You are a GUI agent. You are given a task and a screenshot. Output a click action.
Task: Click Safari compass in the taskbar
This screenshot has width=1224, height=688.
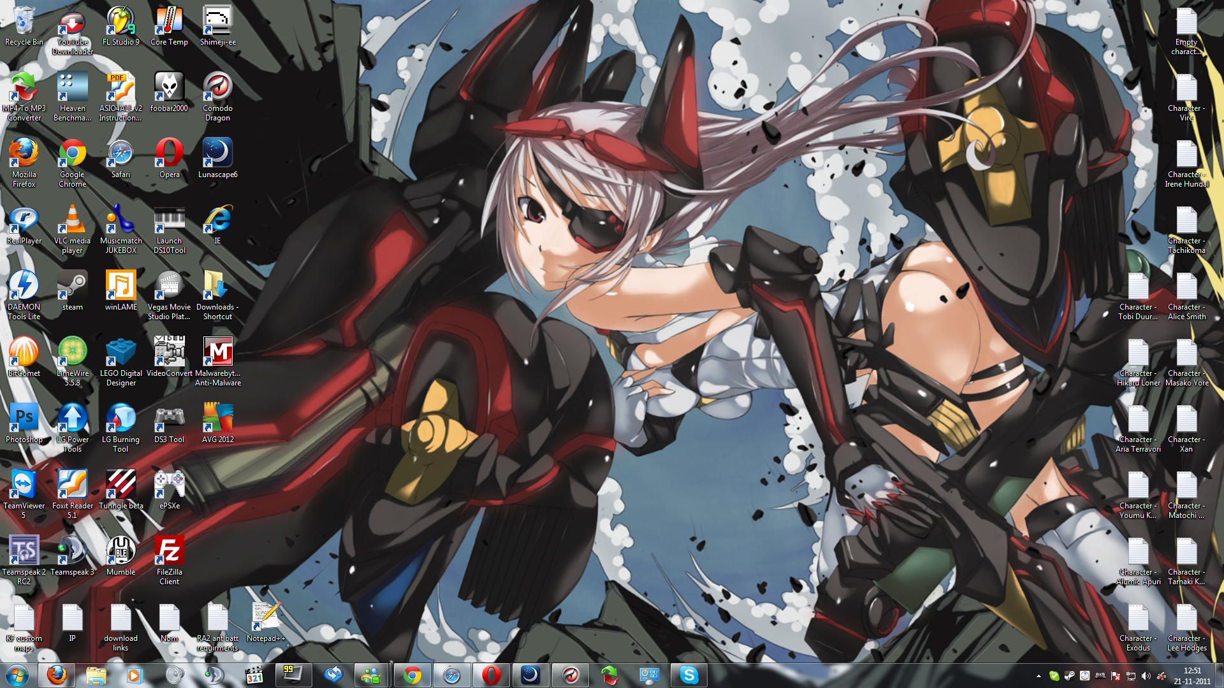[452, 675]
